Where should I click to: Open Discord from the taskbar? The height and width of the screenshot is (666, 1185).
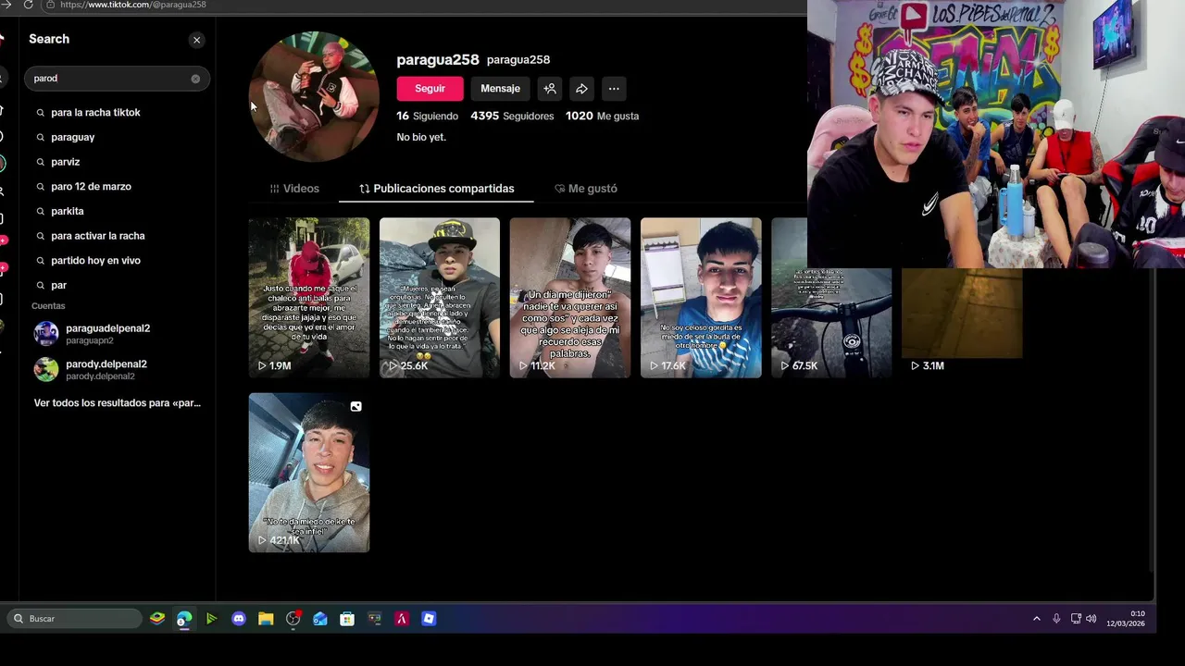click(x=239, y=619)
